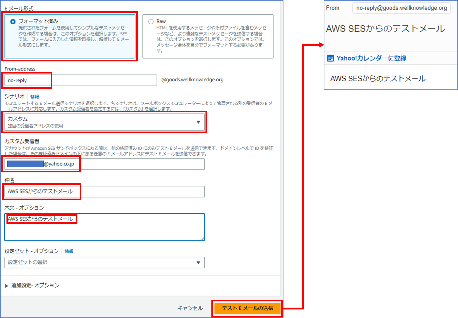Expand the 追加設定 - オプション section
Screen dimensions: 458x318
(32, 285)
